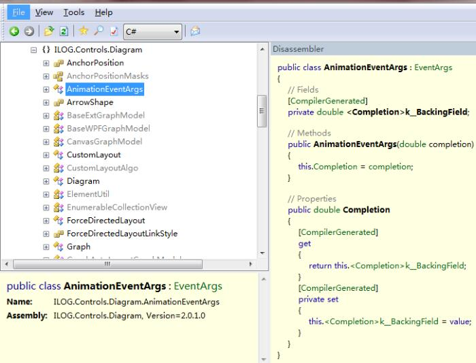
Task: Open Search with the magnifier icon
Action: tap(99, 31)
